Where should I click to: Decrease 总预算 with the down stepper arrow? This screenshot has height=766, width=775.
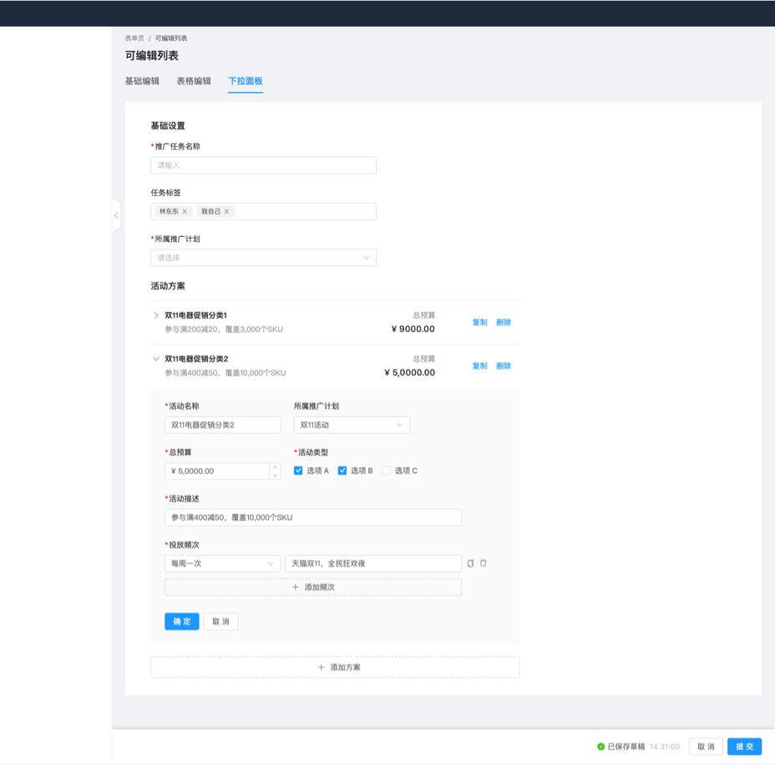(x=276, y=475)
